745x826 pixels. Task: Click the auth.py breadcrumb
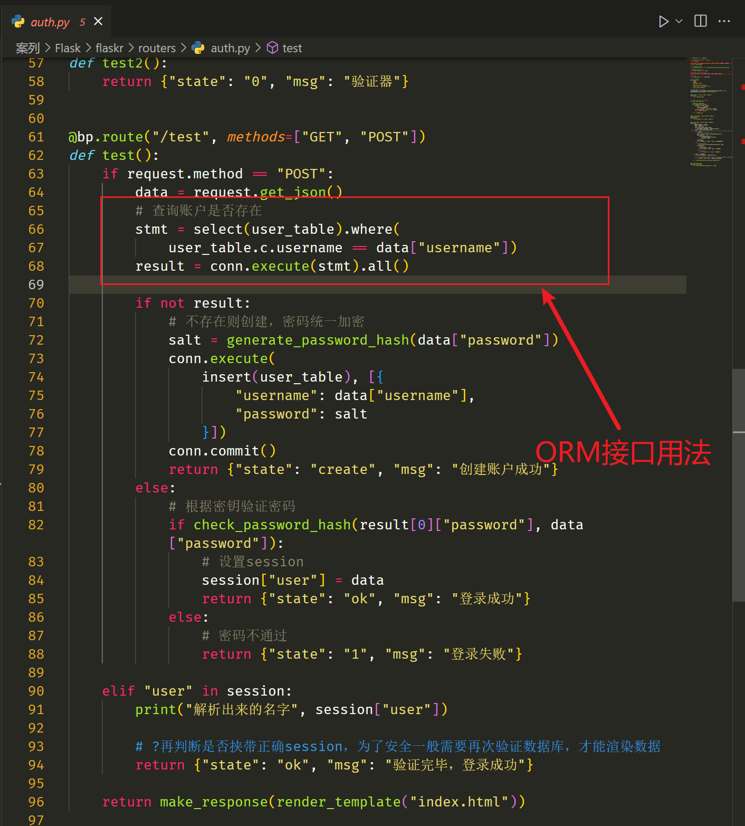pos(231,48)
